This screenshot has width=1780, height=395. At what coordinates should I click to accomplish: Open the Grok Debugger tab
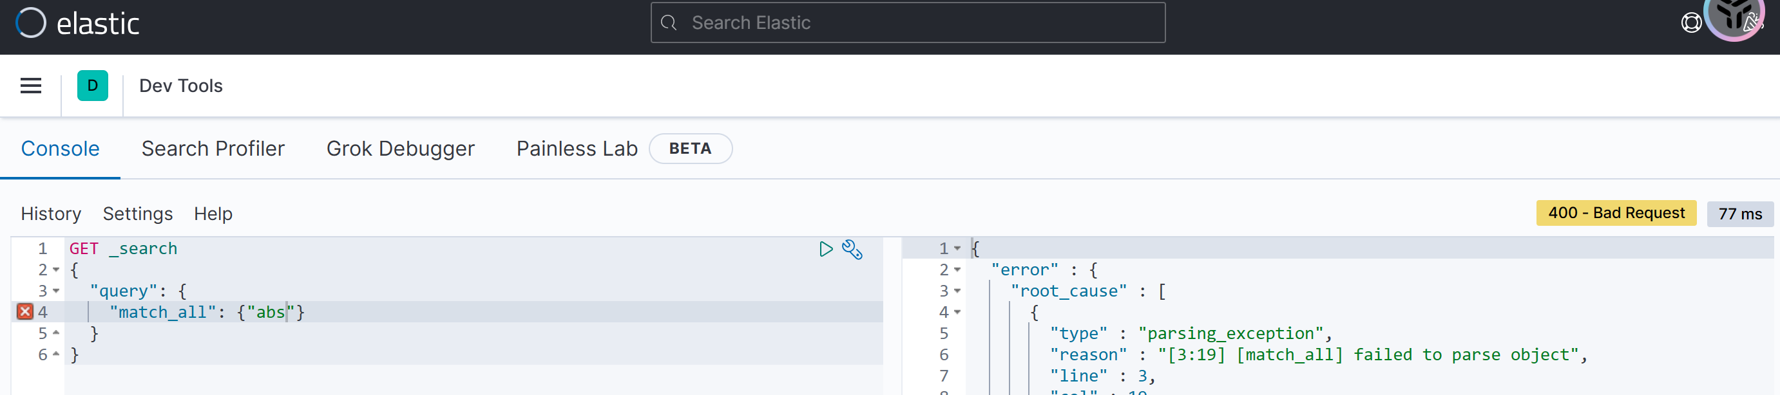click(x=400, y=149)
